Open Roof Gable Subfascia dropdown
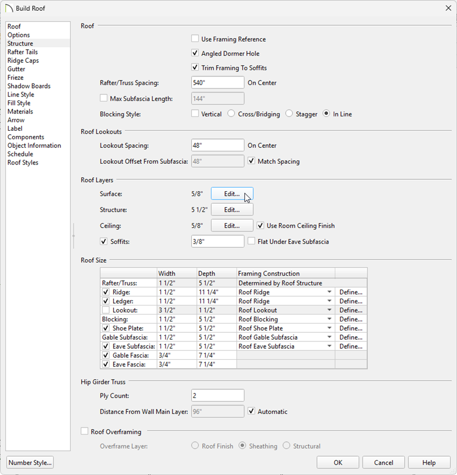The height and width of the screenshot is (475, 457). tap(329, 337)
